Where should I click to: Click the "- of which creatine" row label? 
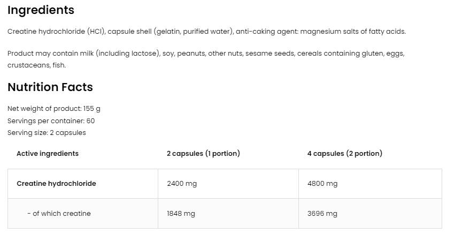[x=59, y=214]
